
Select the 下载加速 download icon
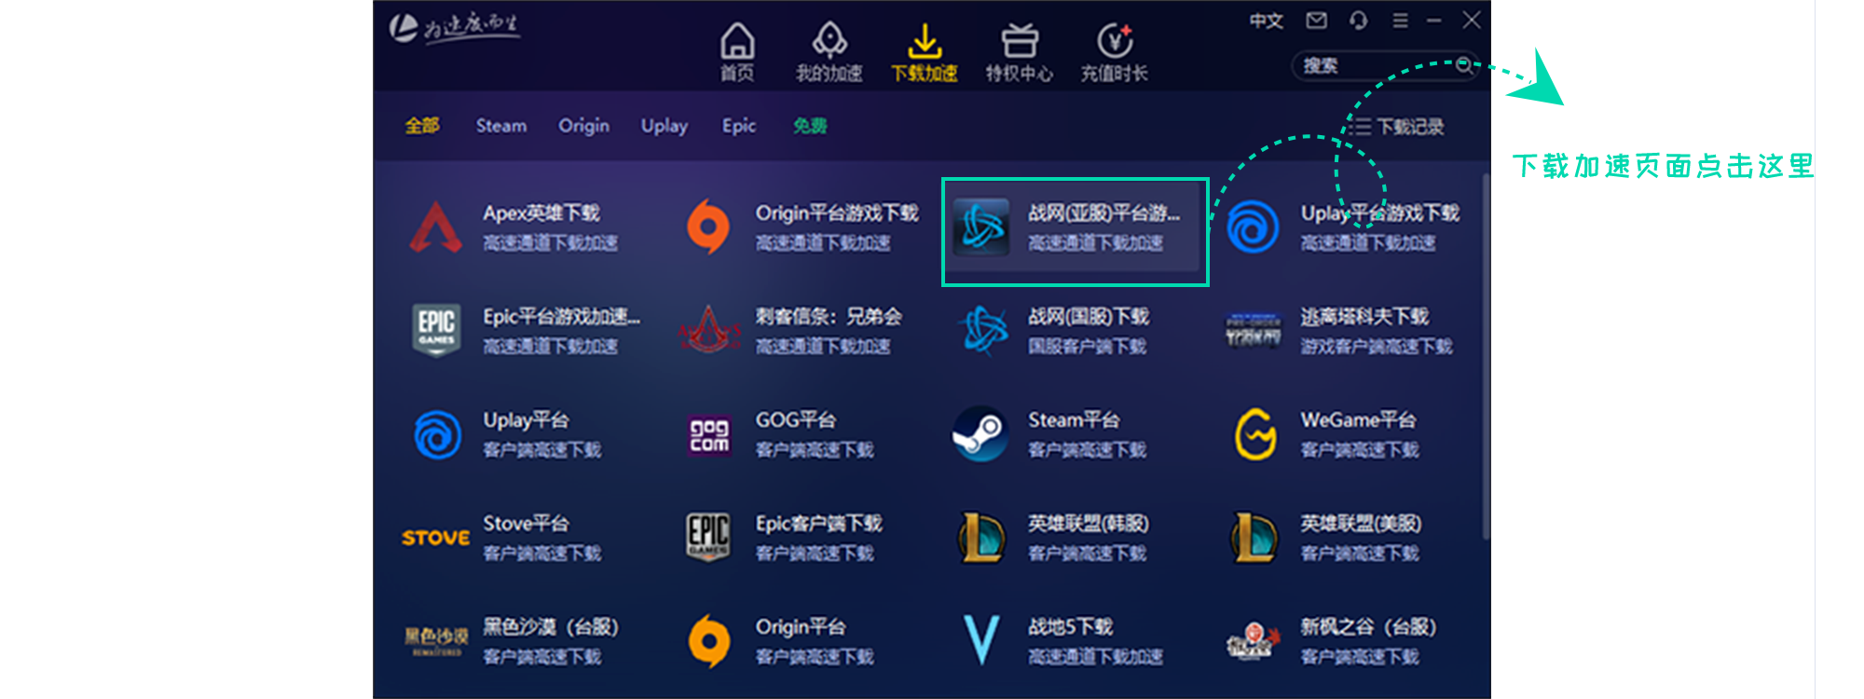[x=924, y=41]
